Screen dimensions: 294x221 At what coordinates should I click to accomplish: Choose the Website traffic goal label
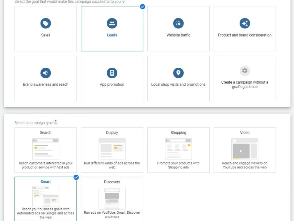(x=178, y=35)
